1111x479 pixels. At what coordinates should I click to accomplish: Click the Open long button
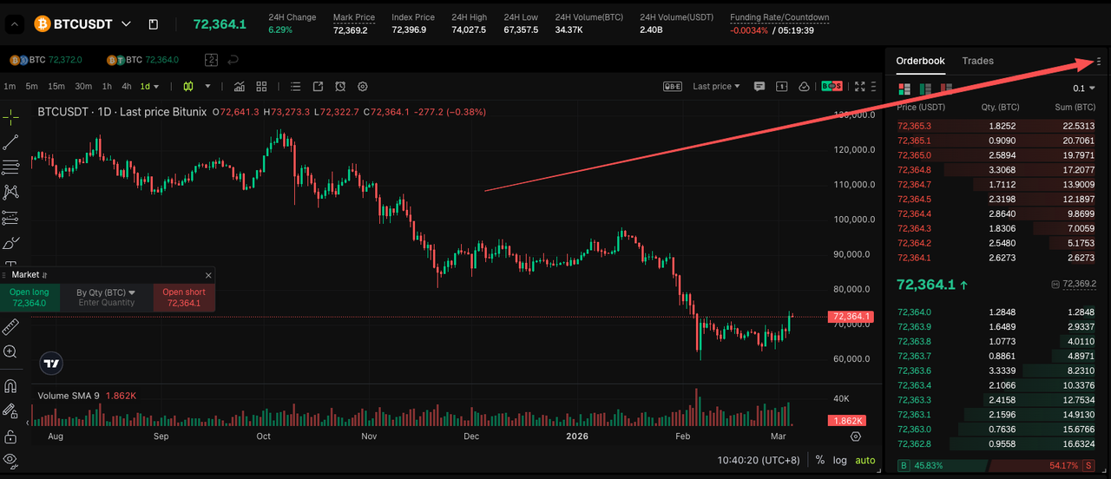click(30, 298)
